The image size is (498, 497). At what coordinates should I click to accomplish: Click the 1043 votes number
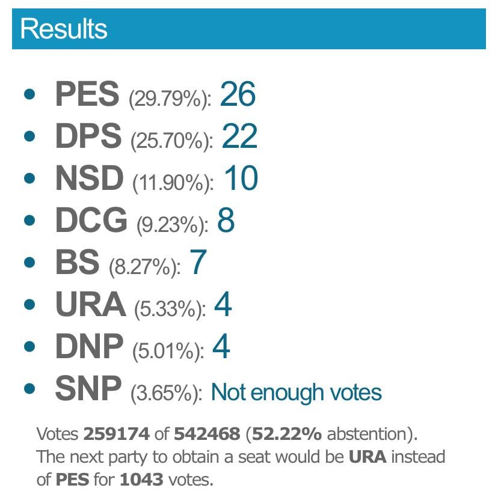140,480
